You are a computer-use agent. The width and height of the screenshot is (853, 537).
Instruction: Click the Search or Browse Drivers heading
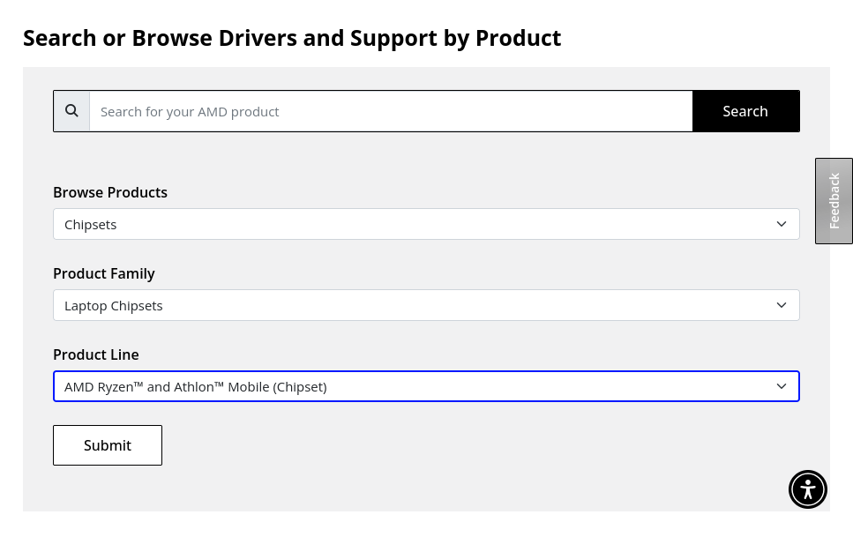tap(292, 38)
